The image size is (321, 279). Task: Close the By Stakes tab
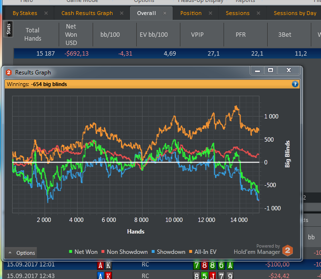click(x=46, y=13)
